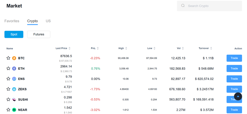Click the ZEKS name label
247x114 pixels.
[22, 89]
